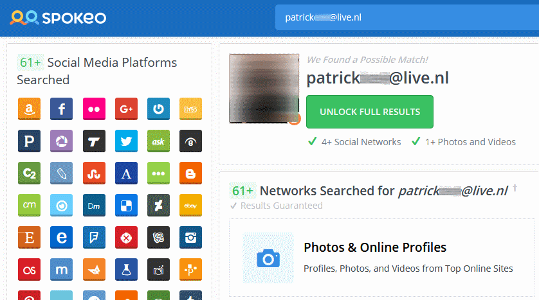The image size is (539, 300).
Task: Select the black B arc icon
Action: click(191, 141)
